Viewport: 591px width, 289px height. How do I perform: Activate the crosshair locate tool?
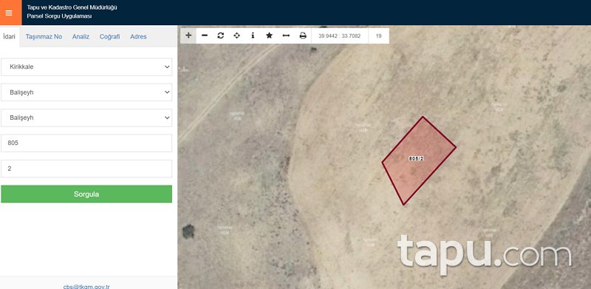236,35
